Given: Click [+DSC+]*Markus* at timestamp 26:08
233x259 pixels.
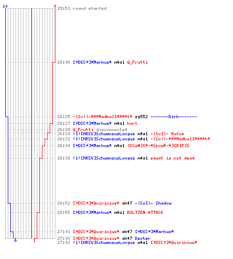Looking at the screenshot, I should (x=92, y=62).
